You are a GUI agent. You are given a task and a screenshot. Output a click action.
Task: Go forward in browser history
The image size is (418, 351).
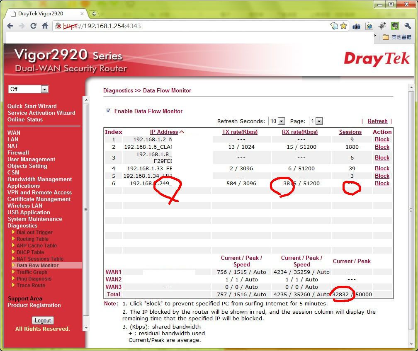[x=22, y=26]
